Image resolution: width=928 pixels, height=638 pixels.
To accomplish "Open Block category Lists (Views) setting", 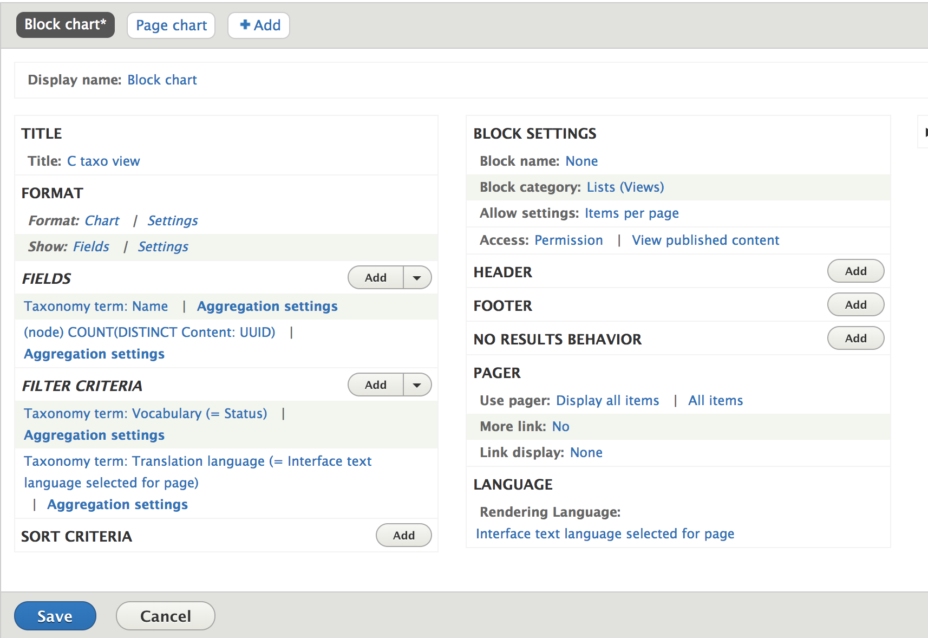I will (x=625, y=187).
